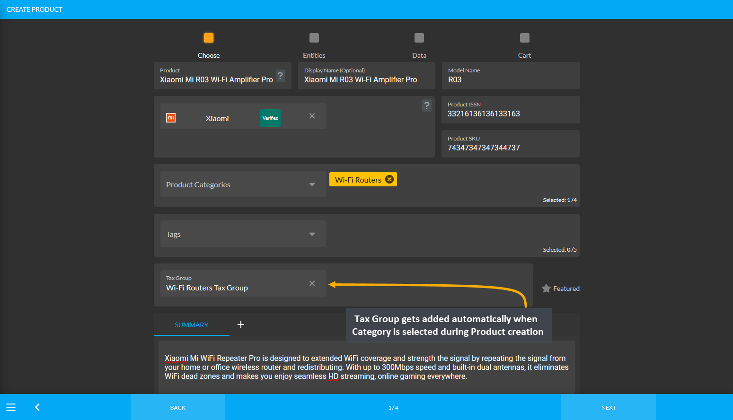Click the Verified badge on Xiaomi
The image size is (733, 420).
click(x=270, y=118)
